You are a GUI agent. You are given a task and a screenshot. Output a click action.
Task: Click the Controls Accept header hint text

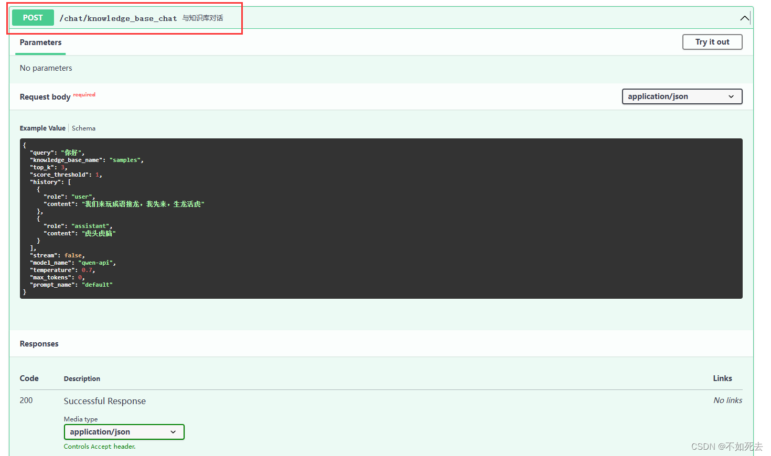100,446
